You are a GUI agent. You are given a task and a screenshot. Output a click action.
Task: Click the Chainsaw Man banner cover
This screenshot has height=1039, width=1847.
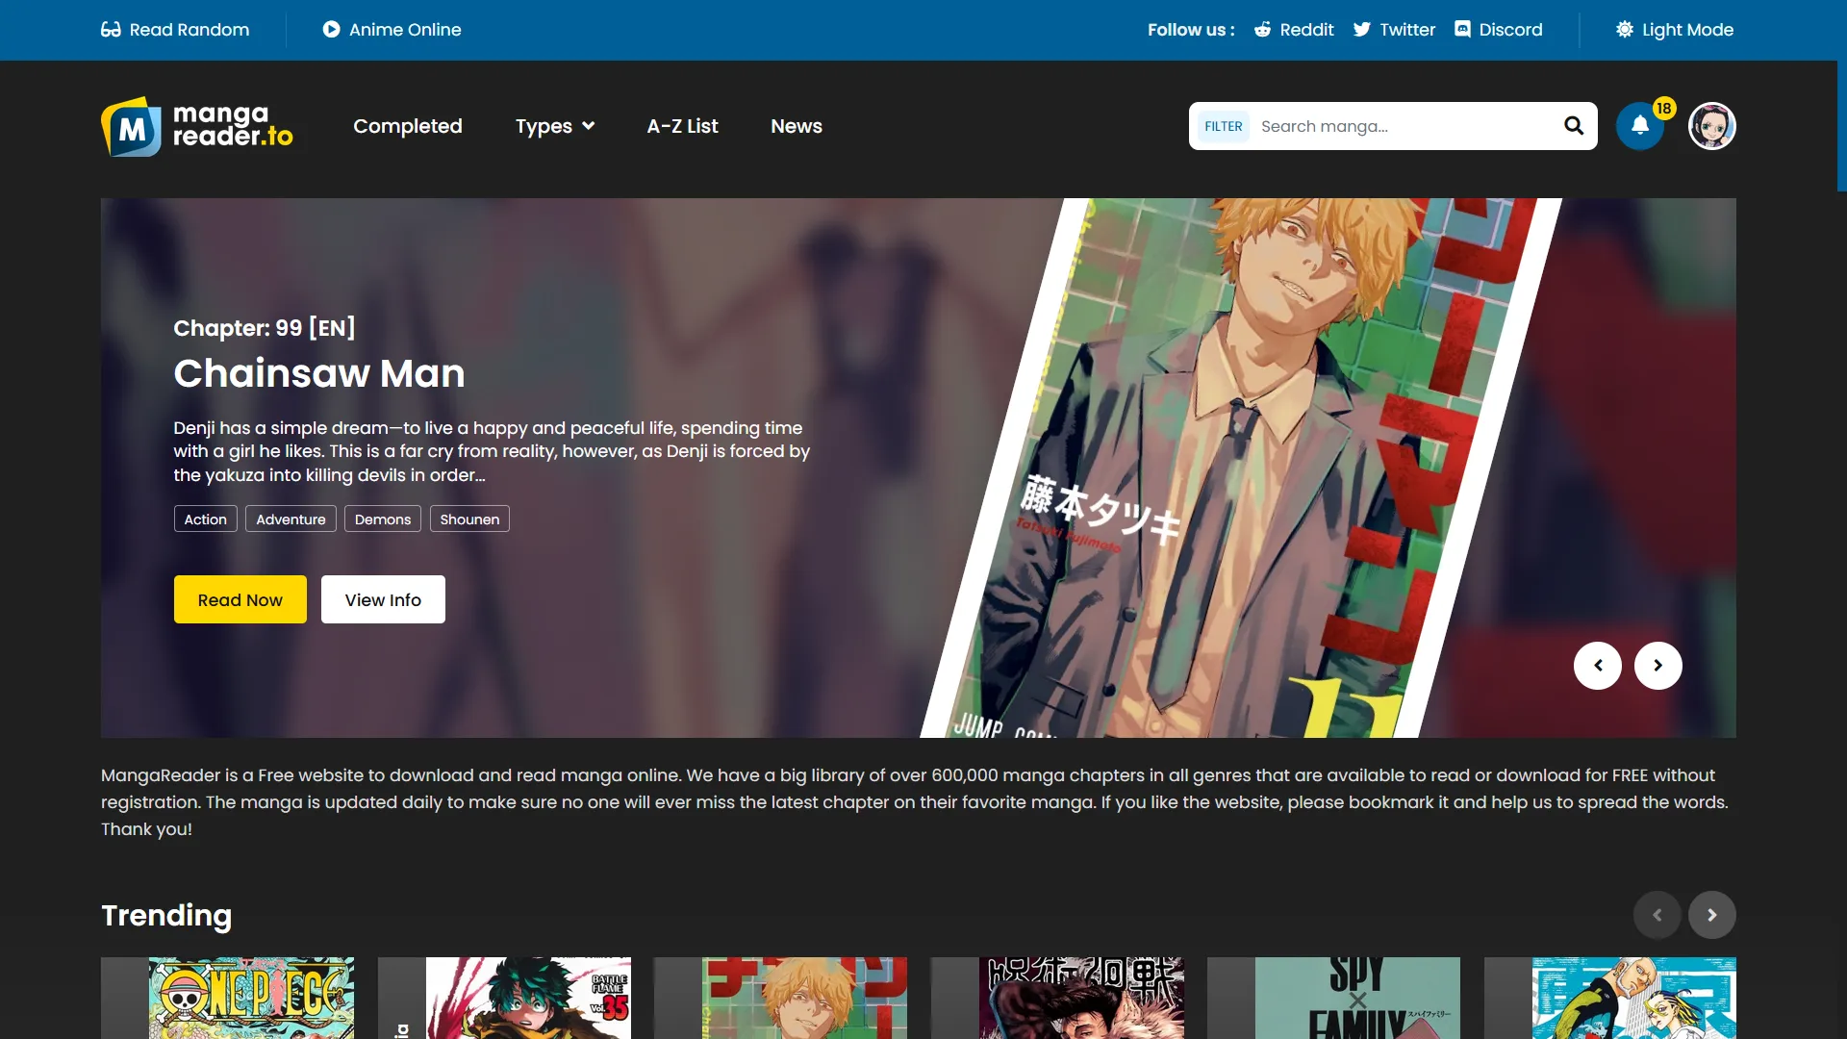coord(1241,469)
